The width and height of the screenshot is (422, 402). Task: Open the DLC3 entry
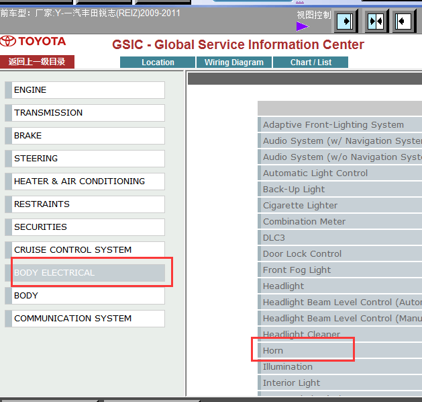(340, 237)
